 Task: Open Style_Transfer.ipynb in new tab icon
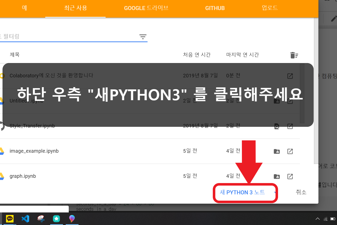click(290, 126)
